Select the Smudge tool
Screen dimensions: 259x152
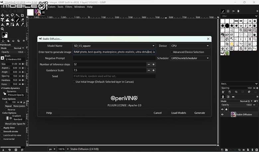(7, 25)
